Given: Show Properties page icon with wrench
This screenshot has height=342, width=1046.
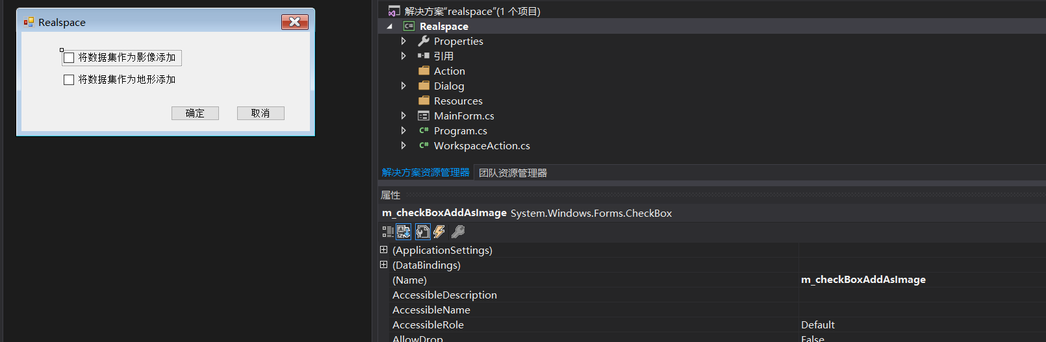Looking at the screenshot, I should (423, 232).
